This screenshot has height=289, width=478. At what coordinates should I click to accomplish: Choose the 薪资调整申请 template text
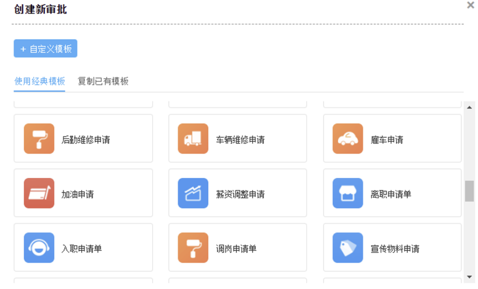pos(240,195)
